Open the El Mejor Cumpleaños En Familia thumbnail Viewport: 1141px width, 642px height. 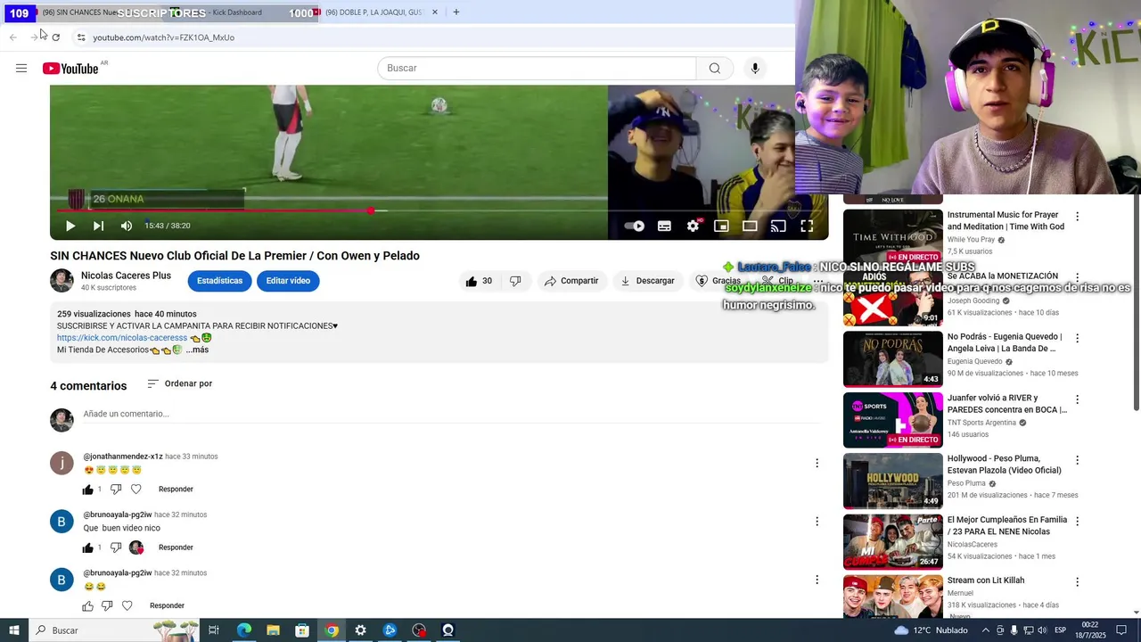(892, 541)
